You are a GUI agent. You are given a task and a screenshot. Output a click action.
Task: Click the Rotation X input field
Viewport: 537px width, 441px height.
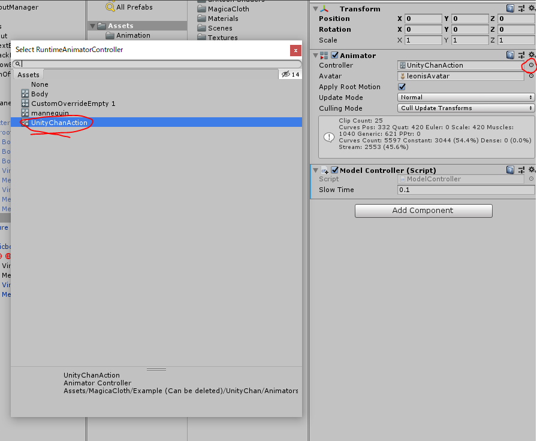(423, 29)
